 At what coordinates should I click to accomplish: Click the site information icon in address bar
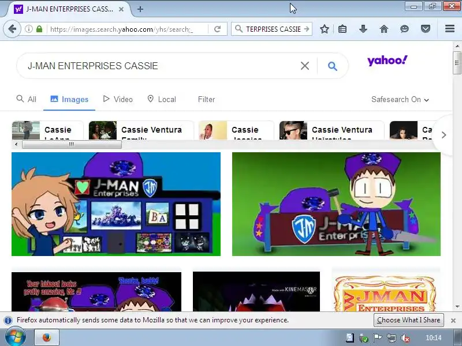28,29
